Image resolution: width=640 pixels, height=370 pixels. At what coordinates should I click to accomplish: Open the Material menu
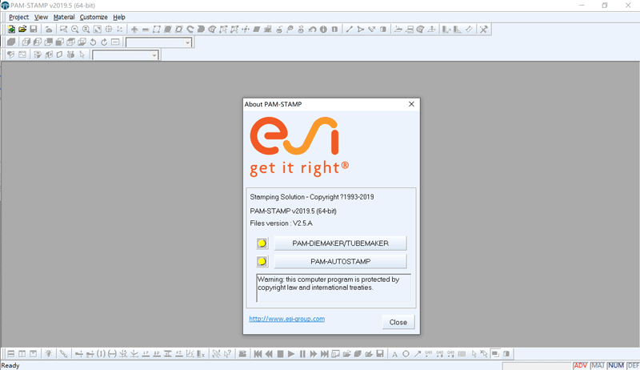(x=64, y=17)
